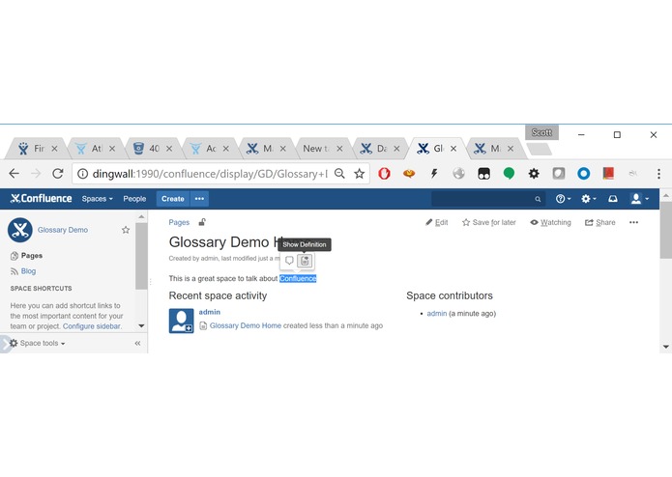Click the sidebar scroll down arrow
Image resolution: width=672 pixels, height=477 pixels.
(141, 326)
